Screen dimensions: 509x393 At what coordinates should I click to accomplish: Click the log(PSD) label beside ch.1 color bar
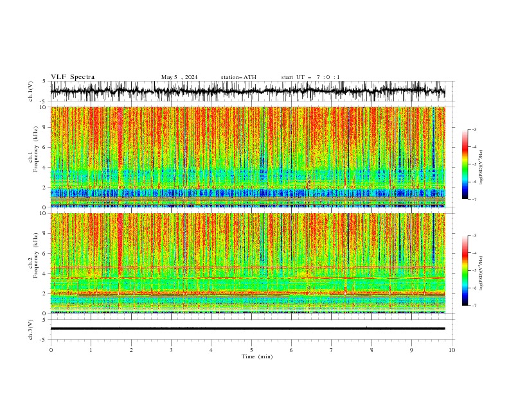point(481,168)
